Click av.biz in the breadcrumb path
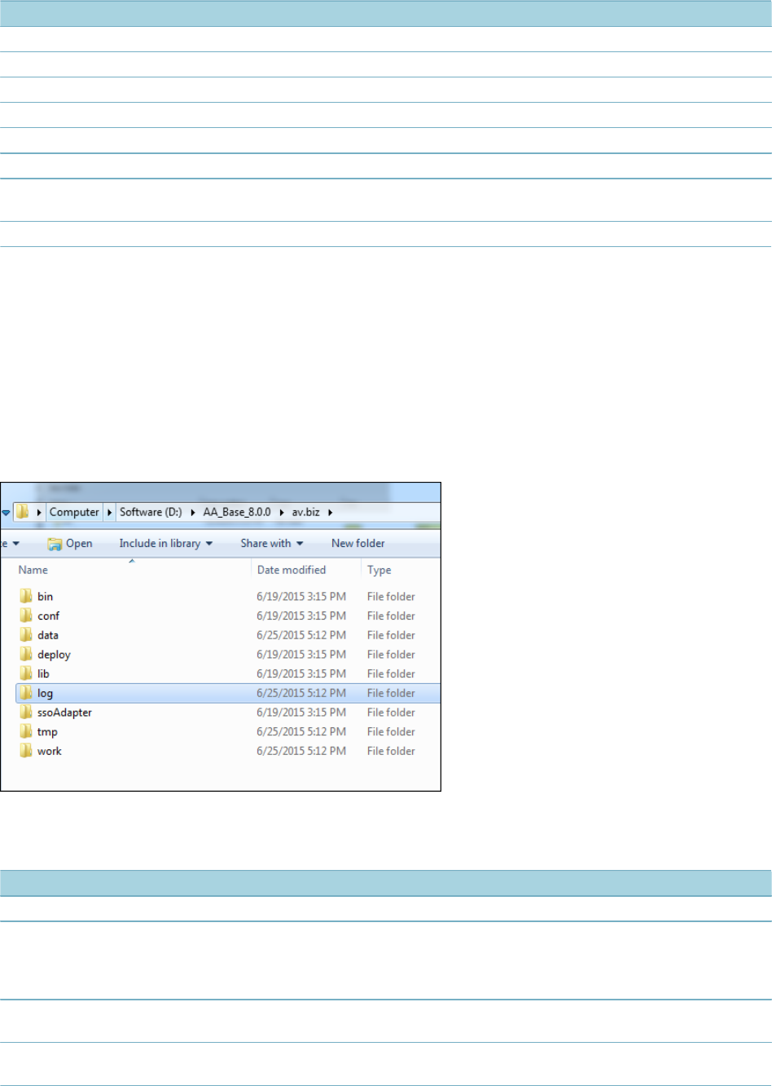This screenshot has height=1086, width=772. (306, 512)
